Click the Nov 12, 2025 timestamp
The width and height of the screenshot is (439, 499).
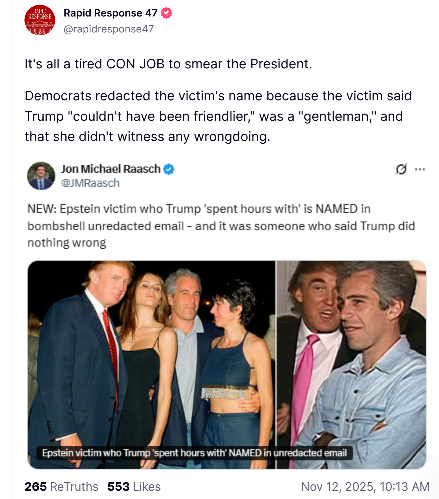[x=365, y=487]
